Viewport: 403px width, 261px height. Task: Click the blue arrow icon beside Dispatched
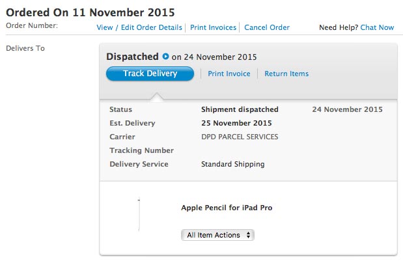pos(165,57)
